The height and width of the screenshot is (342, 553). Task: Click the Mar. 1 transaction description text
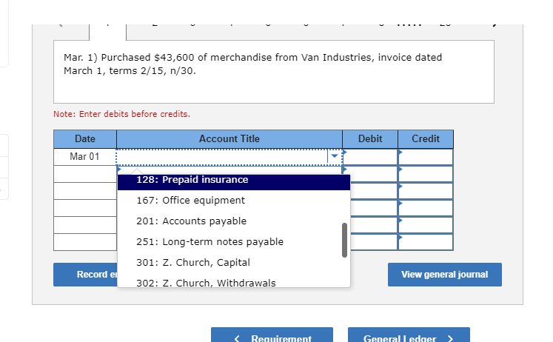pyautogui.click(x=252, y=64)
